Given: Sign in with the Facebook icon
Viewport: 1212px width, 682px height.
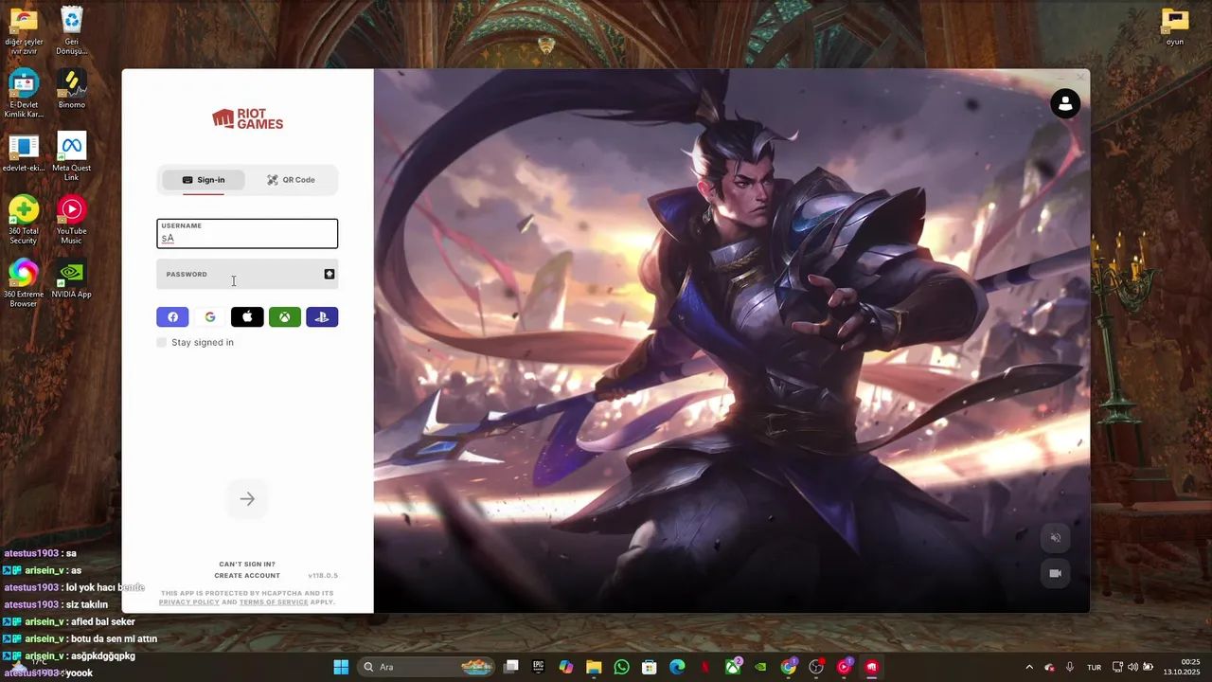Looking at the screenshot, I should [172, 317].
